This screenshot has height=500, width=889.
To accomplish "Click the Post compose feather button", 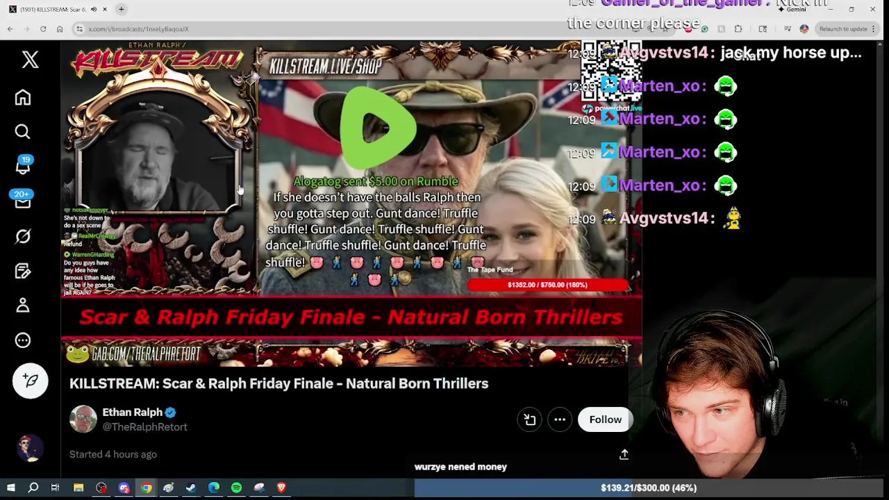I will pos(30,380).
